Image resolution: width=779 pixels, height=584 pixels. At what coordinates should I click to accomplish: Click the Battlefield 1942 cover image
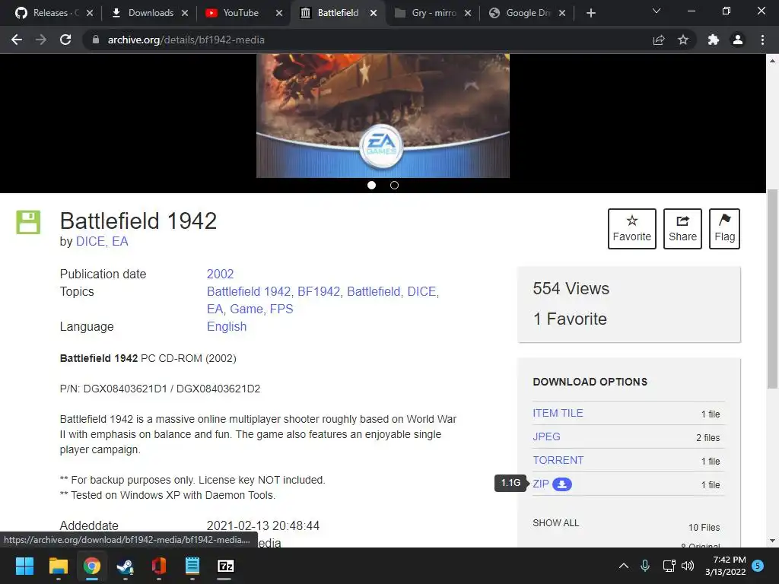pos(383,116)
